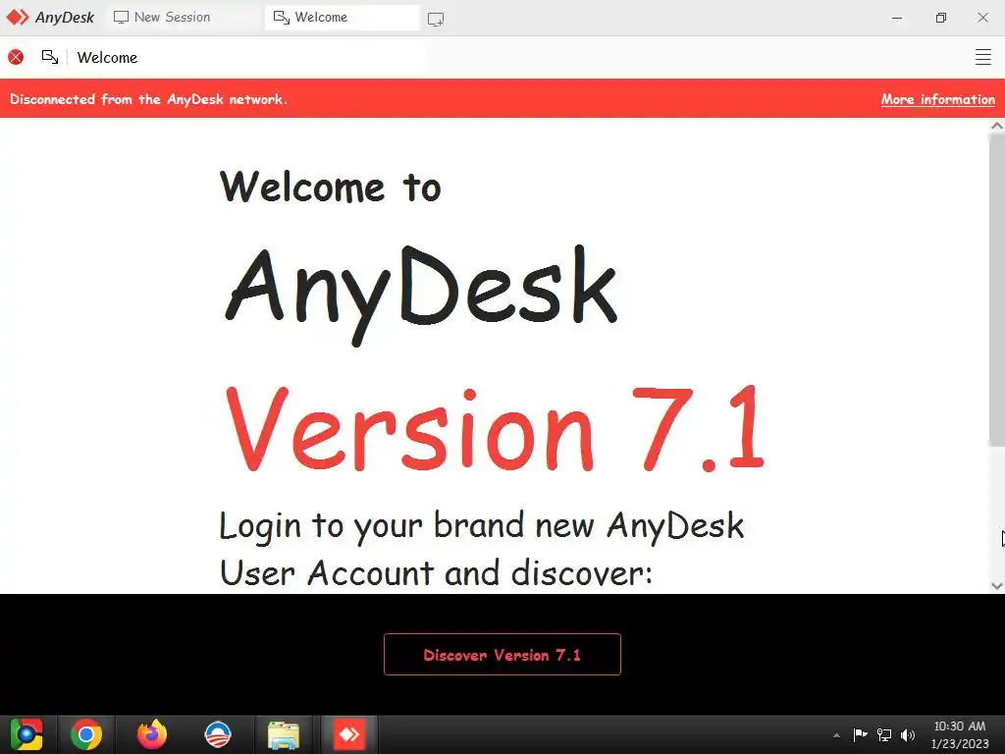Click scrollbar down arrow on welcome page
This screenshot has width=1005, height=754.
(997, 585)
